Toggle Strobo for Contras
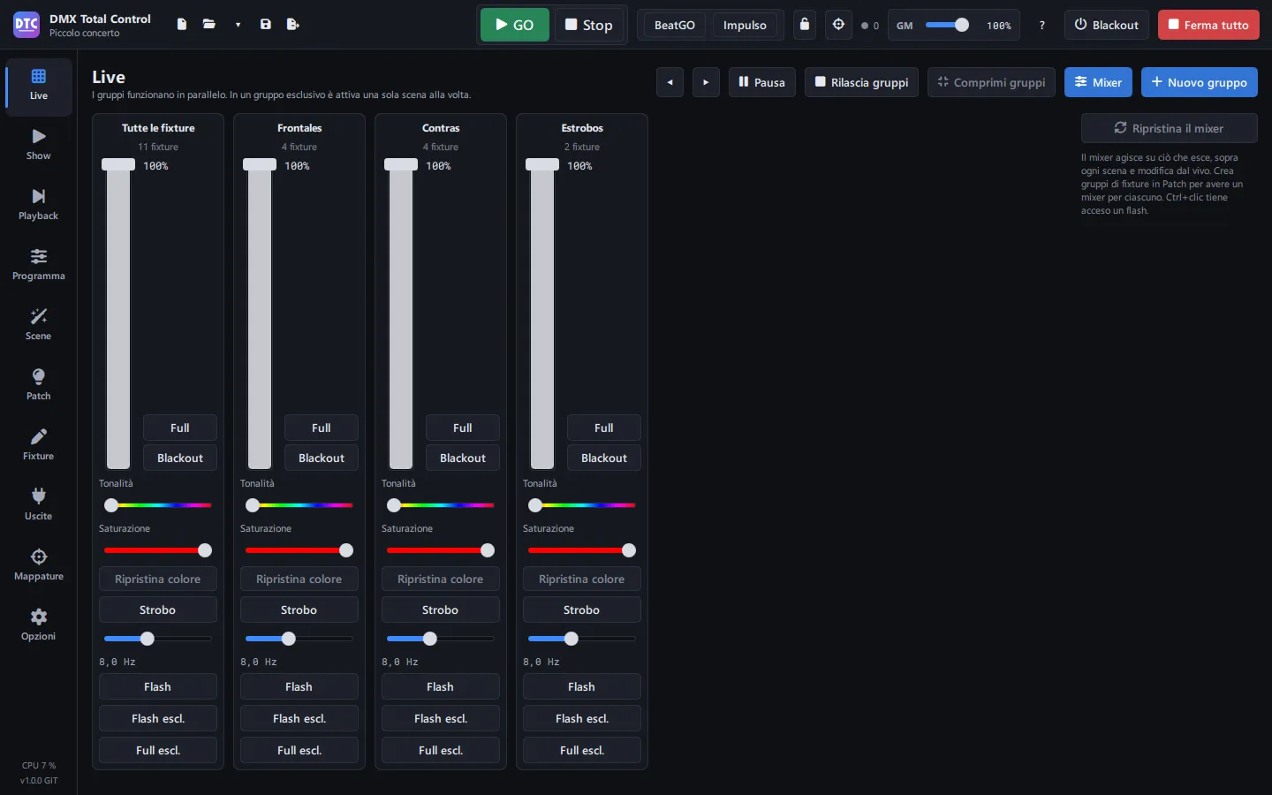 441,609
